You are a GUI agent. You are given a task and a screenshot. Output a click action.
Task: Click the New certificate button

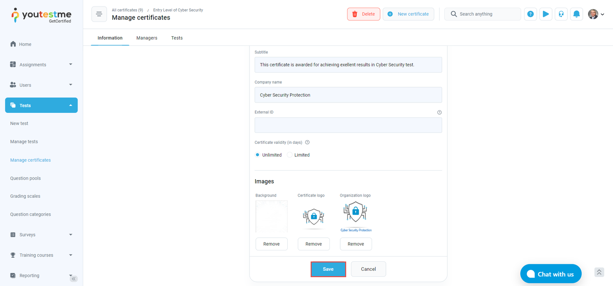[408, 14]
